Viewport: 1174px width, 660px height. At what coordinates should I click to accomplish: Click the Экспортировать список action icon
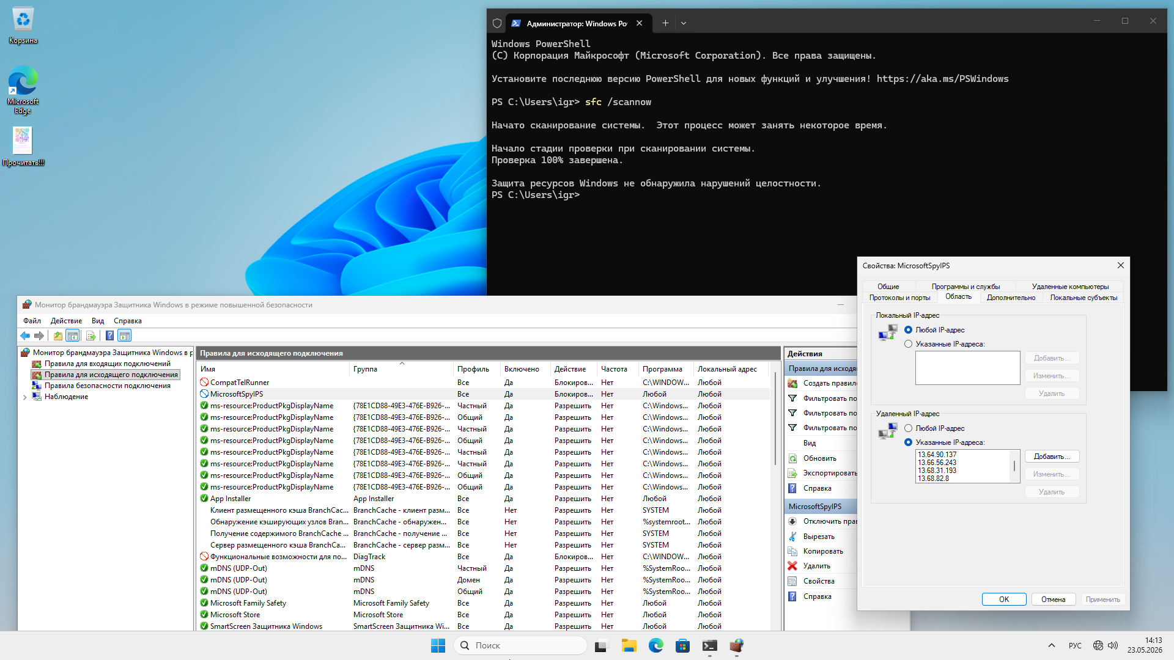click(792, 473)
